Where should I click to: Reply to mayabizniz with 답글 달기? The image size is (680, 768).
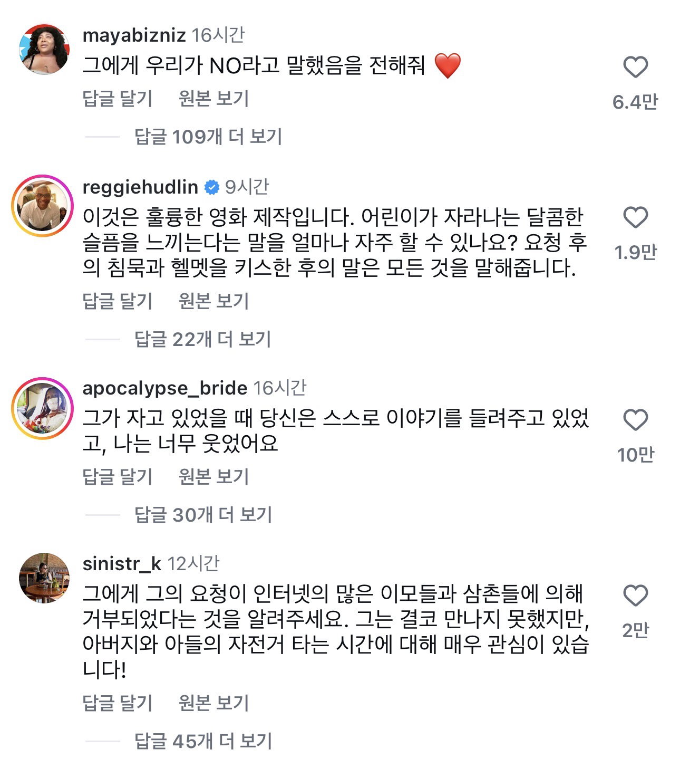[118, 99]
